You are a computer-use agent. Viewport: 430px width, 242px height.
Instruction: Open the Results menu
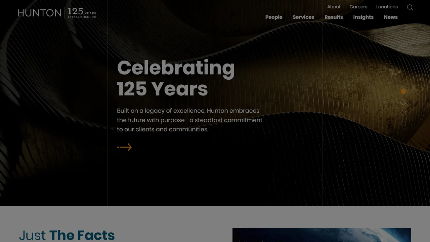(334, 17)
